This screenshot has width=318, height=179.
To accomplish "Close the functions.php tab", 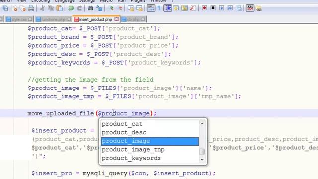I will [69, 19].
